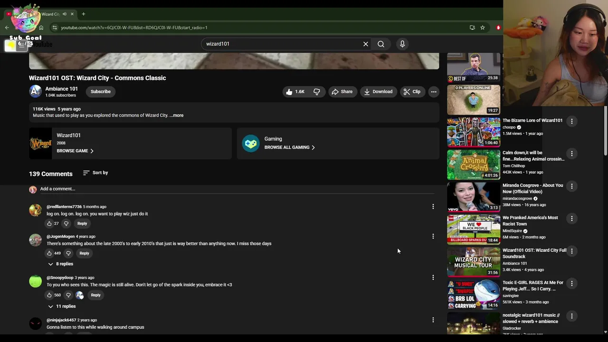Play Wizard City Musical Tour thumbnail
This screenshot has height=342, width=608.
[474, 262]
